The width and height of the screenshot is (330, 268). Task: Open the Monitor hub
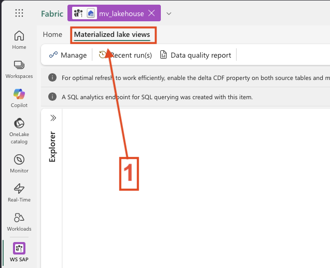pos(19,164)
